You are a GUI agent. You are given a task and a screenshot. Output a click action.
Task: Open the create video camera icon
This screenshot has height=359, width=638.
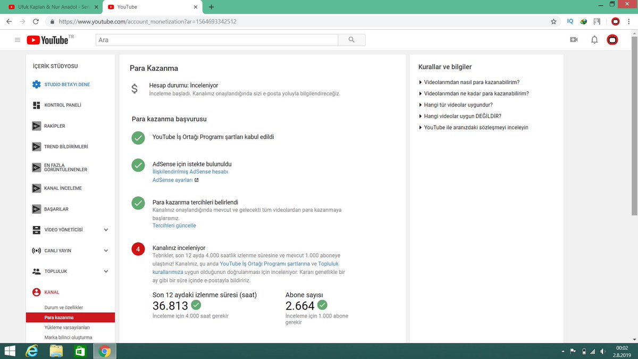click(x=574, y=40)
